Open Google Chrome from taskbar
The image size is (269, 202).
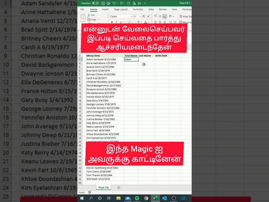pos(146,198)
